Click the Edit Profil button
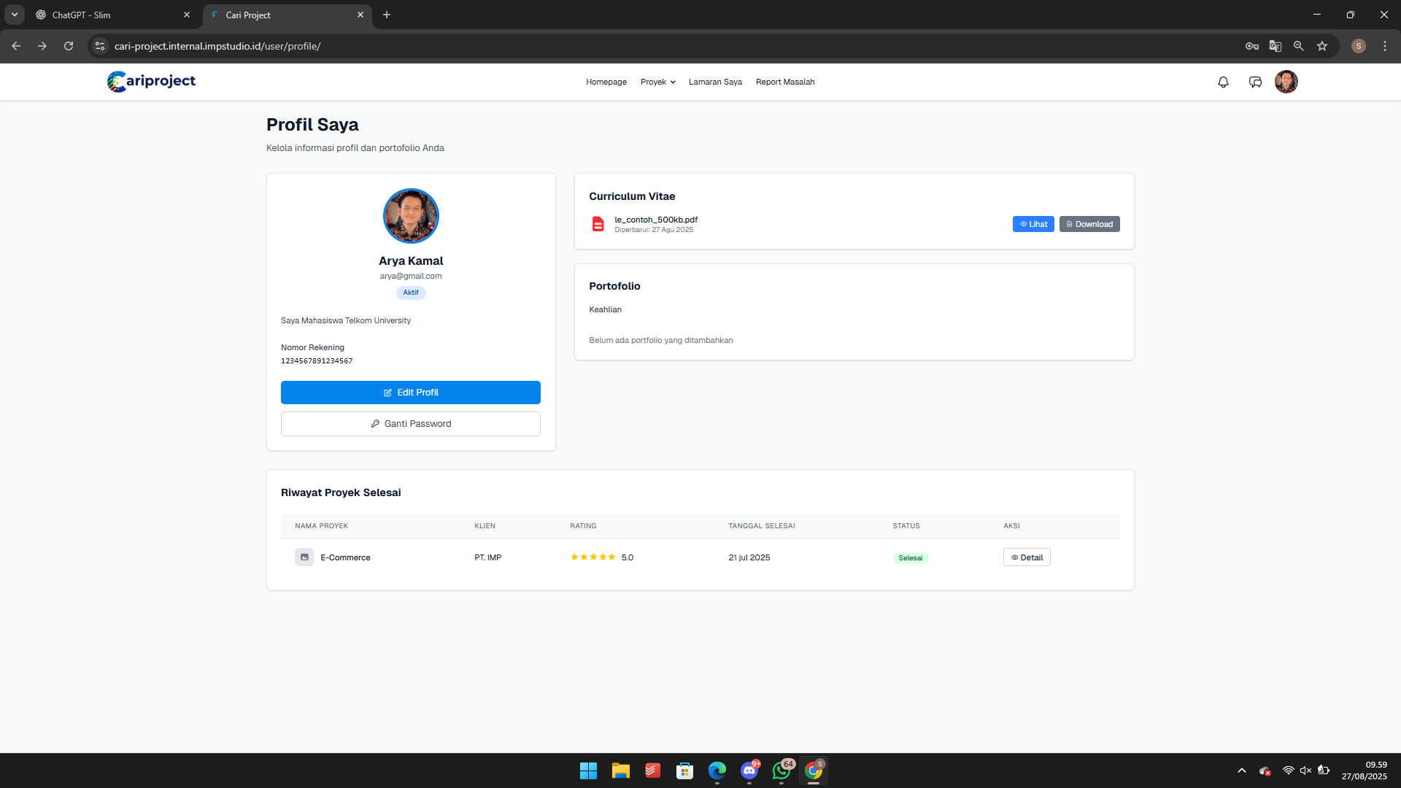This screenshot has width=1401, height=788. (x=410, y=393)
